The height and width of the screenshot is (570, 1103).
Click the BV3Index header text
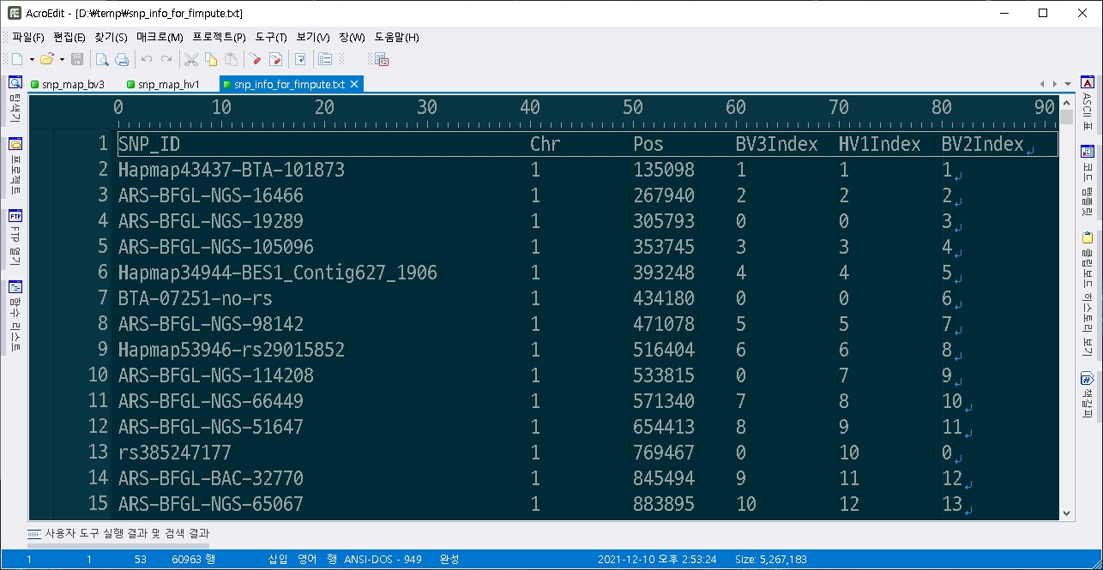(x=777, y=144)
